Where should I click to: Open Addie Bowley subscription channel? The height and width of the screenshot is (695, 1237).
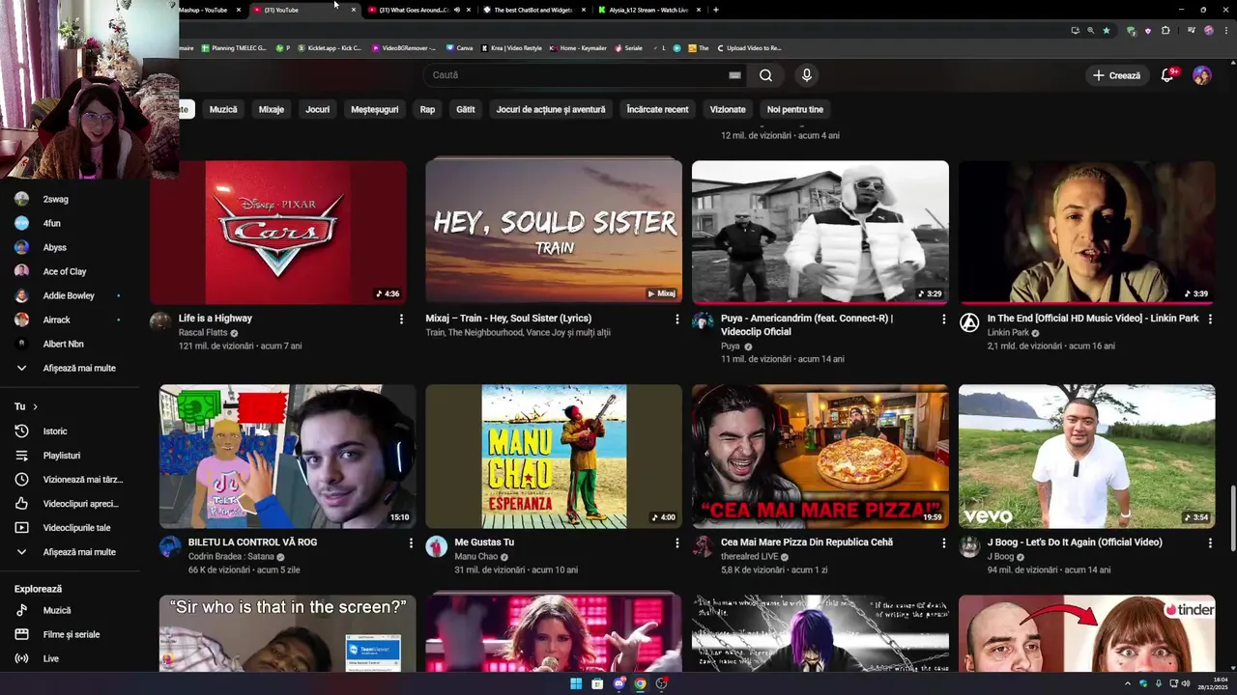pos(70,295)
